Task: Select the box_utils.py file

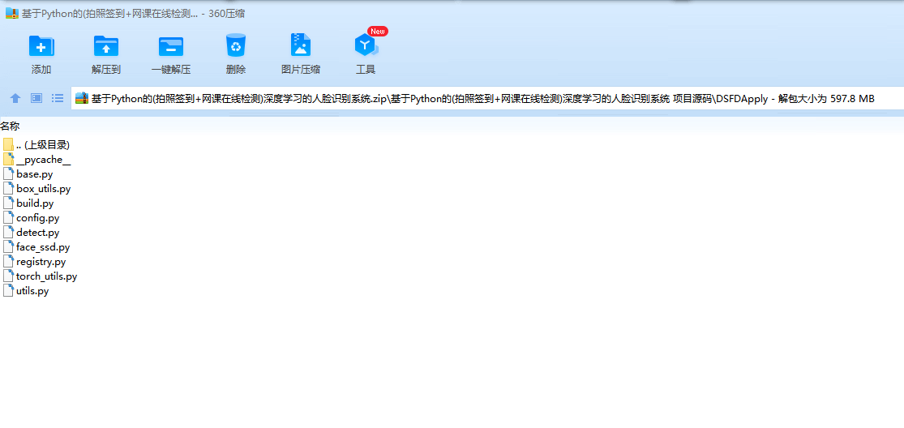Action: pos(37,188)
